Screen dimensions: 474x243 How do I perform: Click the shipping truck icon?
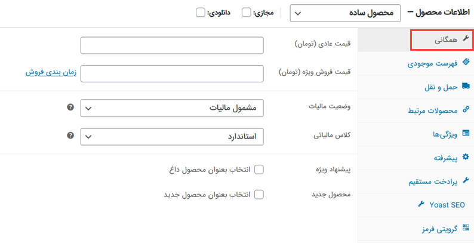click(466, 87)
